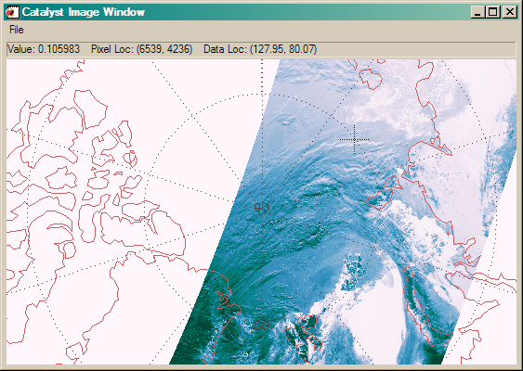
Task: Maximize the Catalyst Image Window
Action: tap(493, 12)
